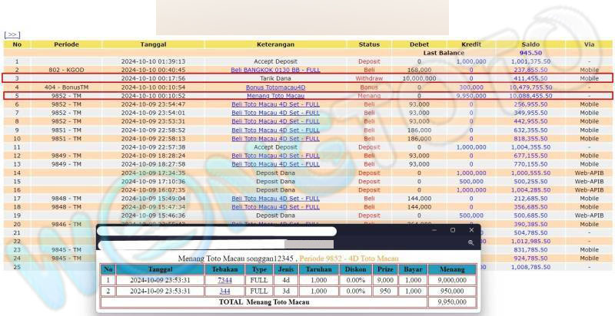Select Beli Toto Macau link dated 2024-10-09 23:53:31
Viewport: 615px width, 316px height.
pos(275,121)
